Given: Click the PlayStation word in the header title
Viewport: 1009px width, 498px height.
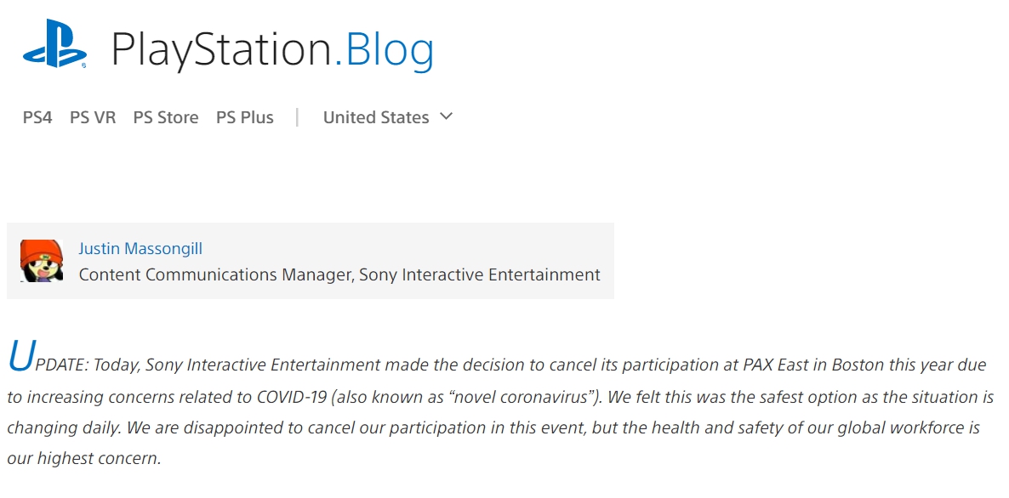Looking at the screenshot, I should tap(222, 49).
